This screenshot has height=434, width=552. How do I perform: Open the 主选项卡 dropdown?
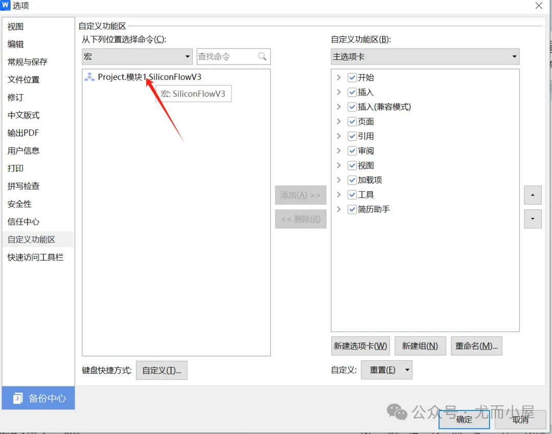(425, 56)
